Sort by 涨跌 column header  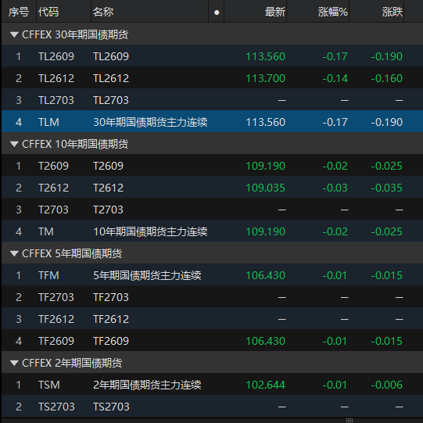pyautogui.click(x=377, y=12)
